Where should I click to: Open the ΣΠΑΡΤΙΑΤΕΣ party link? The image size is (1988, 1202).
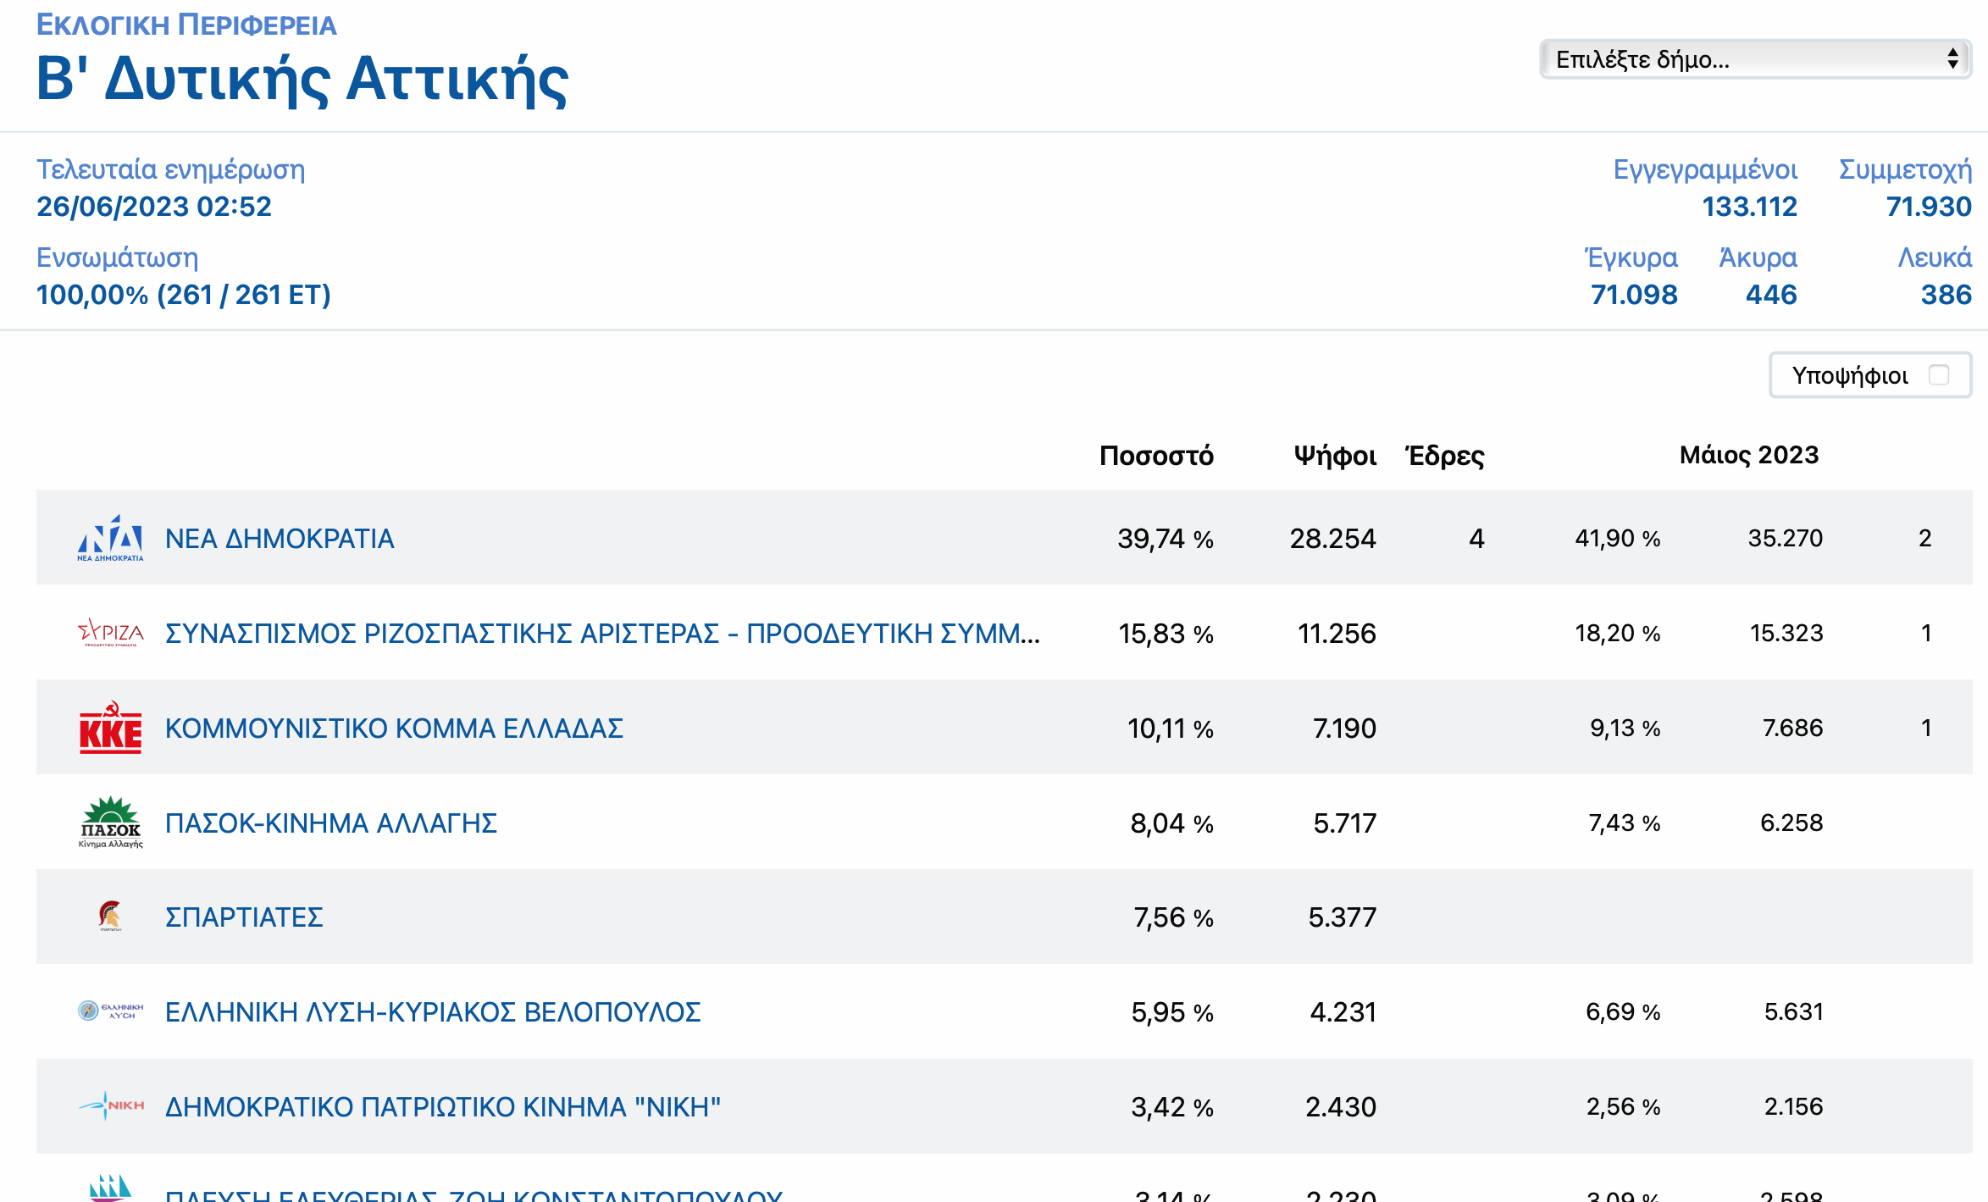[x=244, y=917]
